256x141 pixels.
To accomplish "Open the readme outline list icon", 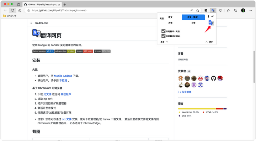I will point(31,23).
